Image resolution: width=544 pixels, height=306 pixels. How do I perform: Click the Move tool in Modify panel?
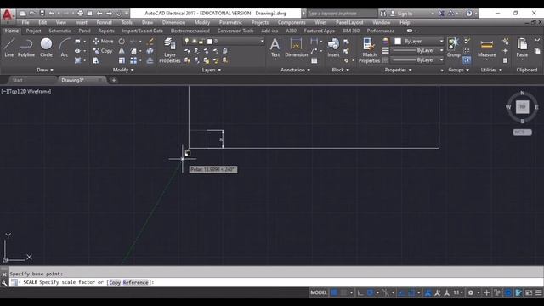click(x=103, y=42)
